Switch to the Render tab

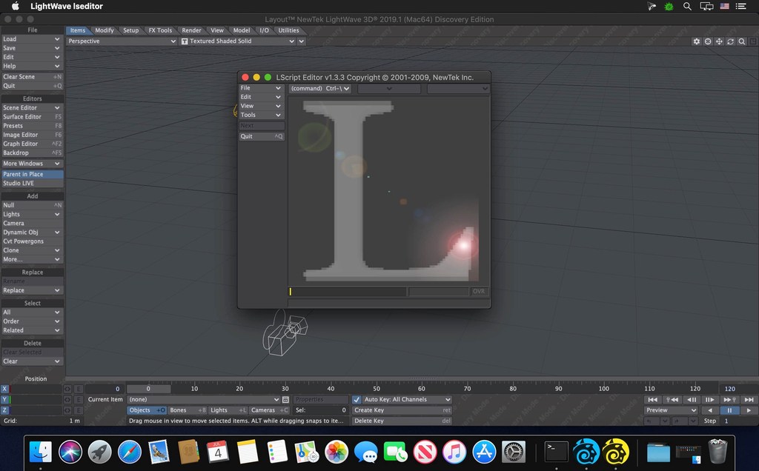191,30
